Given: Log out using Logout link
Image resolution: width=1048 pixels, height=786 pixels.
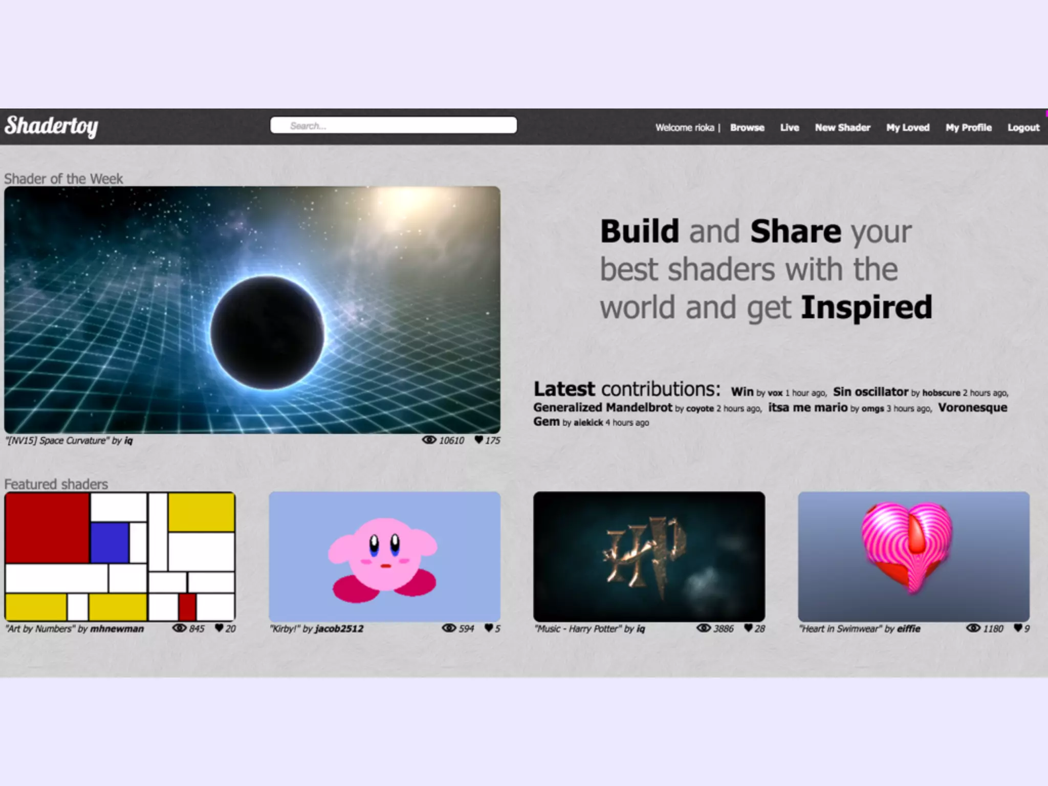Looking at the screenshot, I should click(x=1023, y=127).
